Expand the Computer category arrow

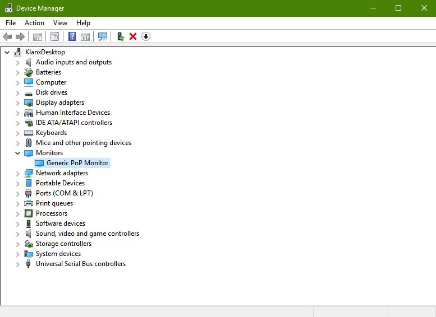pos(18,83)
